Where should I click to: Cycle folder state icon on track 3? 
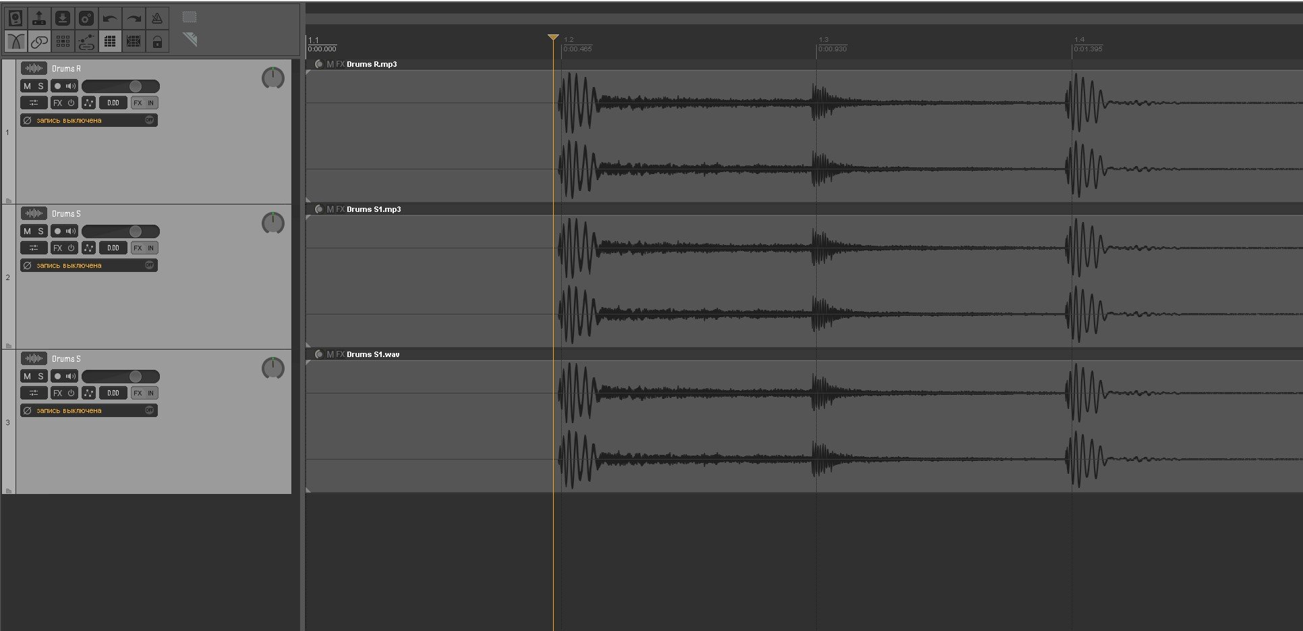[x=9, y=491]
